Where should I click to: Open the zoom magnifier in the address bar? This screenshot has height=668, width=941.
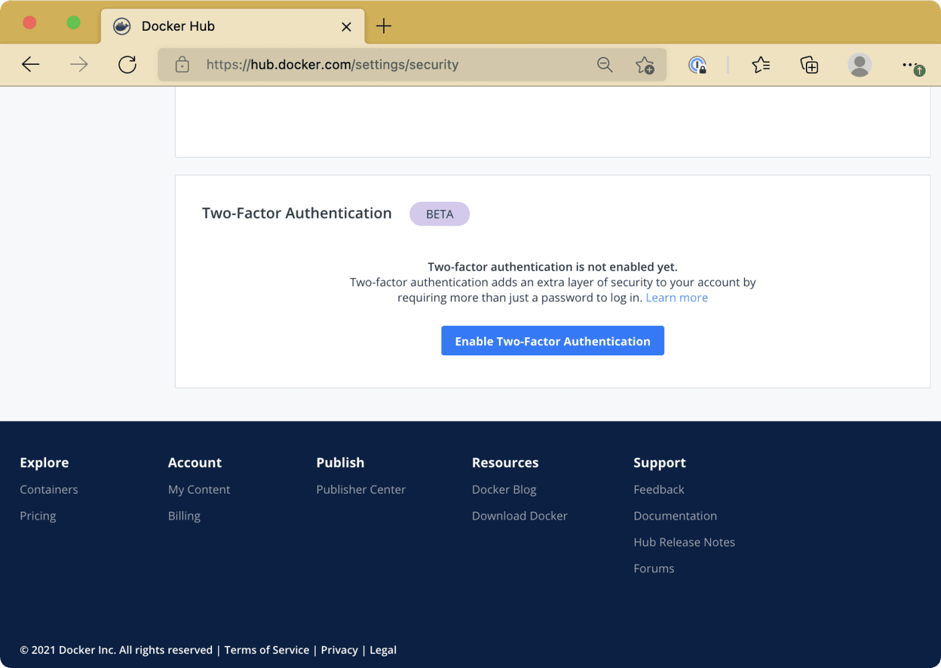coord(605,65)
